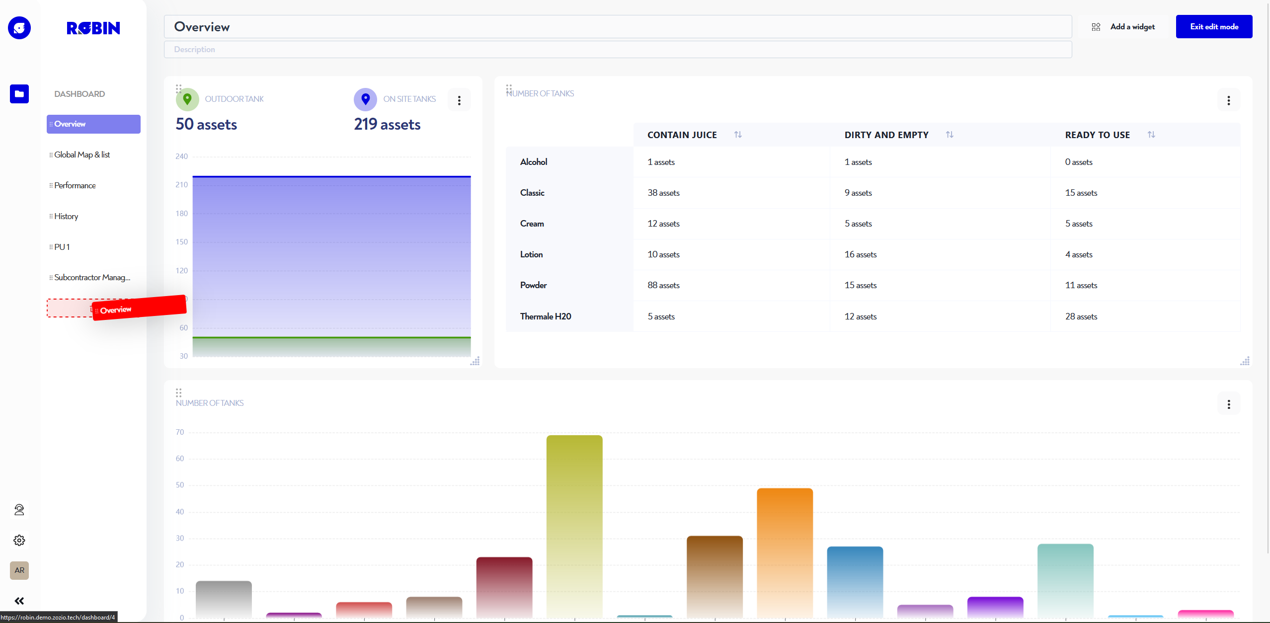Click the blue On Site Tanks pin icon
The height and width of the screenshot is (623, 1270).
click(x=366, y=99)
